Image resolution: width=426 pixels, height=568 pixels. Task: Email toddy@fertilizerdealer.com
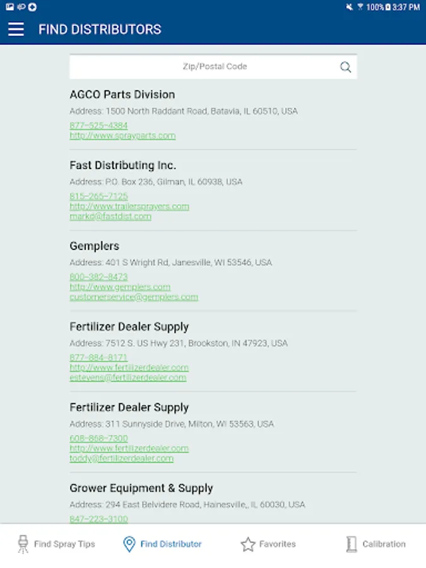[121, 459]
